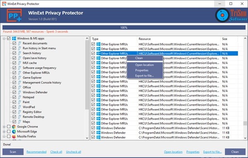248x158 pixels.
Task: Click the icon next to Open/save history
Action: (x=19, y=58)
